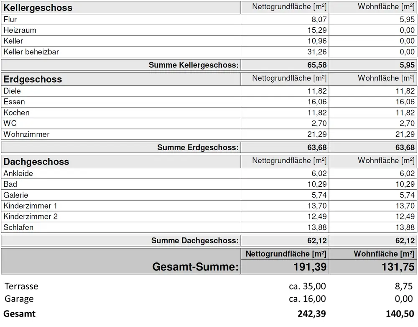This screenshot has height=327, width=418.
Task: Select the Summe Erdgeschoss label
Action: [x=198, y=147]
